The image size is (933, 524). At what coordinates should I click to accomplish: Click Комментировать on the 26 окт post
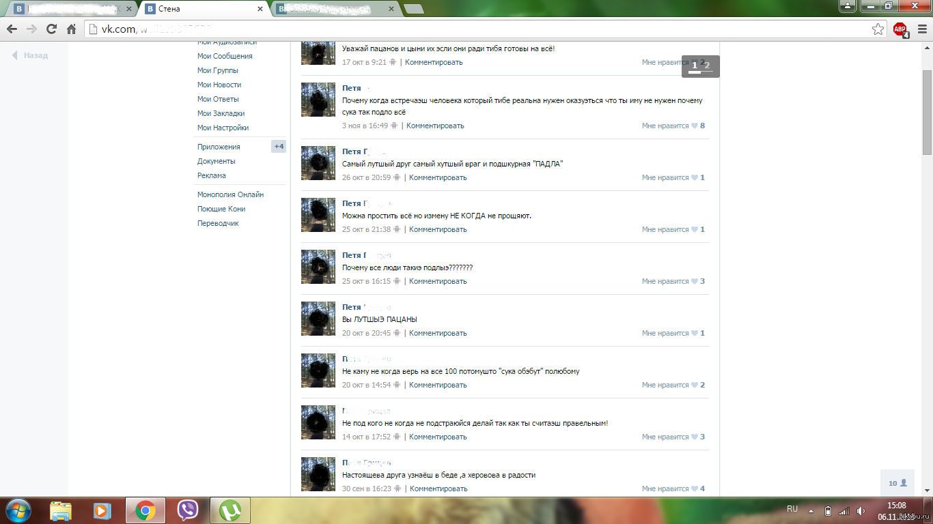pyautogui.click(x=438, y=177)
